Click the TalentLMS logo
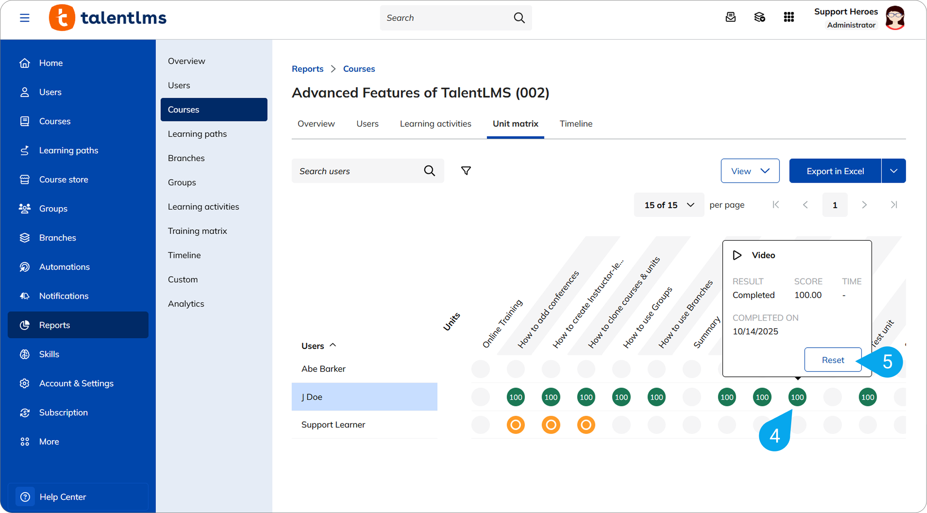The image size is (927, 513). tap(108, 18)
